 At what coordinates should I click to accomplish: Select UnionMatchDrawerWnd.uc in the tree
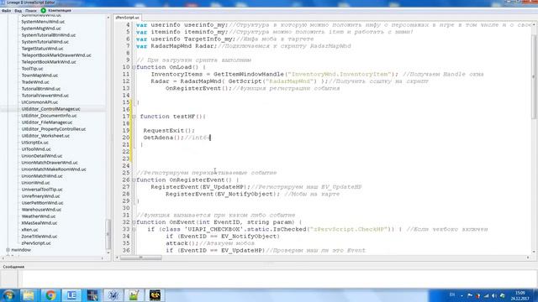point(50,163)
